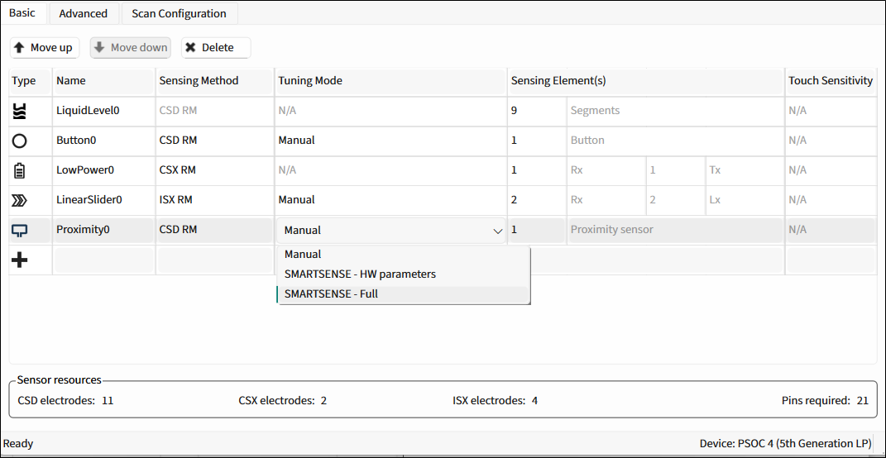This screenshot has width=886, height=458.
Task: Choose SMARTSENSE - Full from dropdown list
Action: (x=331, y=293)
